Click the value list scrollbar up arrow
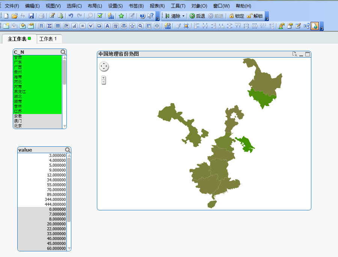 coord(69,155)
